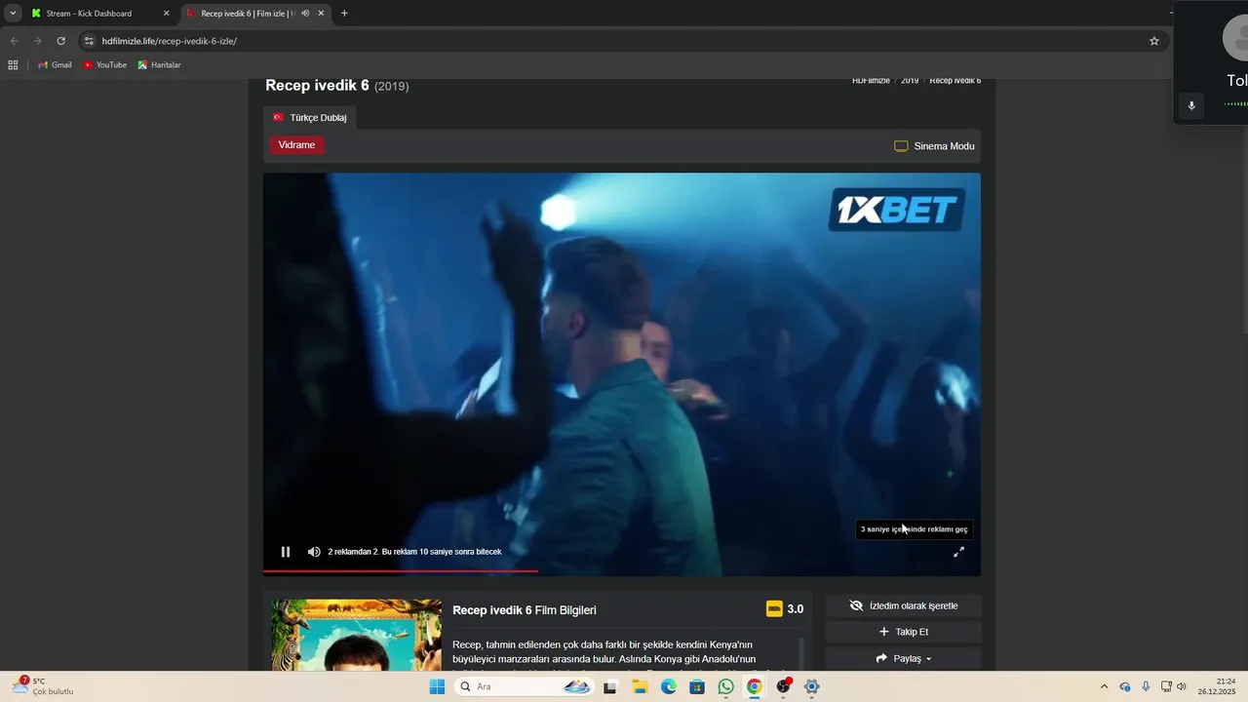Open WhatsApp from taskbar
The width and height of the screenshot is (1248, 702).
[x=725, y=686]
